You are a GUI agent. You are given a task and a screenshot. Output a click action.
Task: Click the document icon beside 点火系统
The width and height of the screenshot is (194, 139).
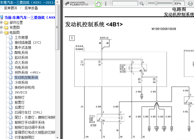pos(11,62)
